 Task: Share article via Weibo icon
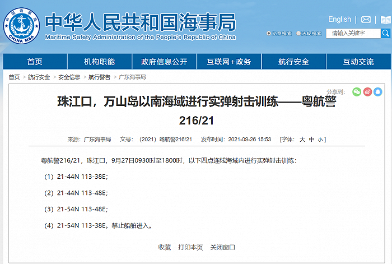tap(367, 92)
